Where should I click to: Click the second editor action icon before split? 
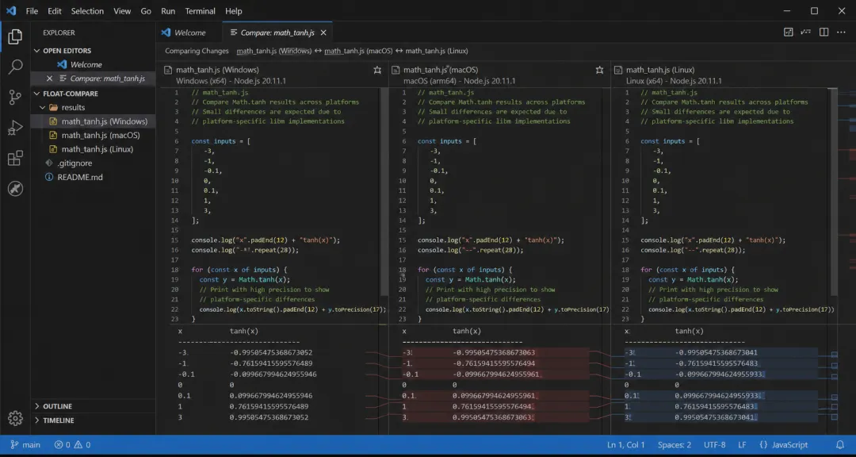point(806,33)
